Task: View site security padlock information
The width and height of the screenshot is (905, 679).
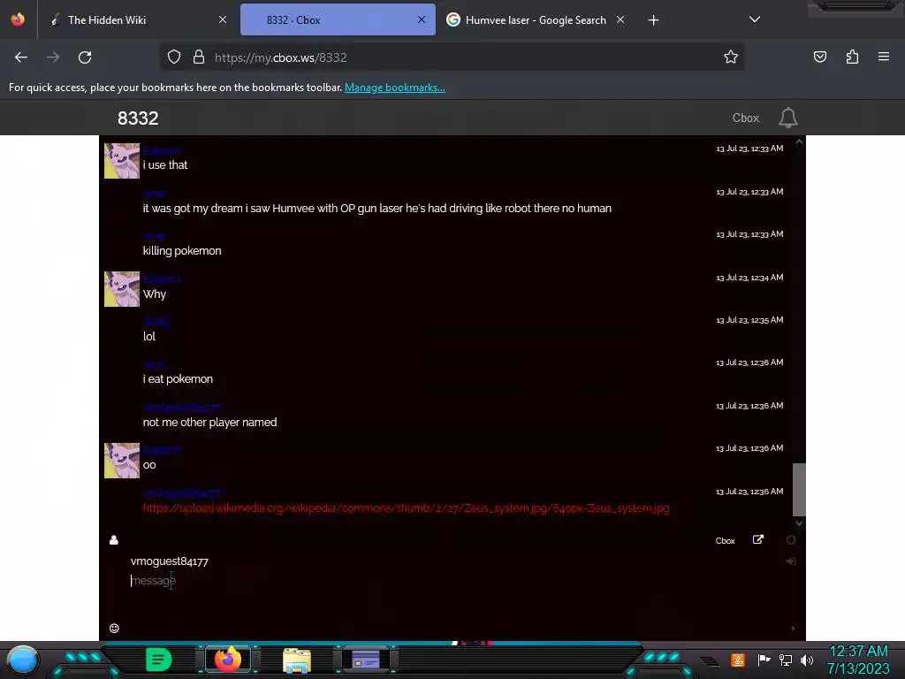Action: pyautogui.click(x=199, y=57)
